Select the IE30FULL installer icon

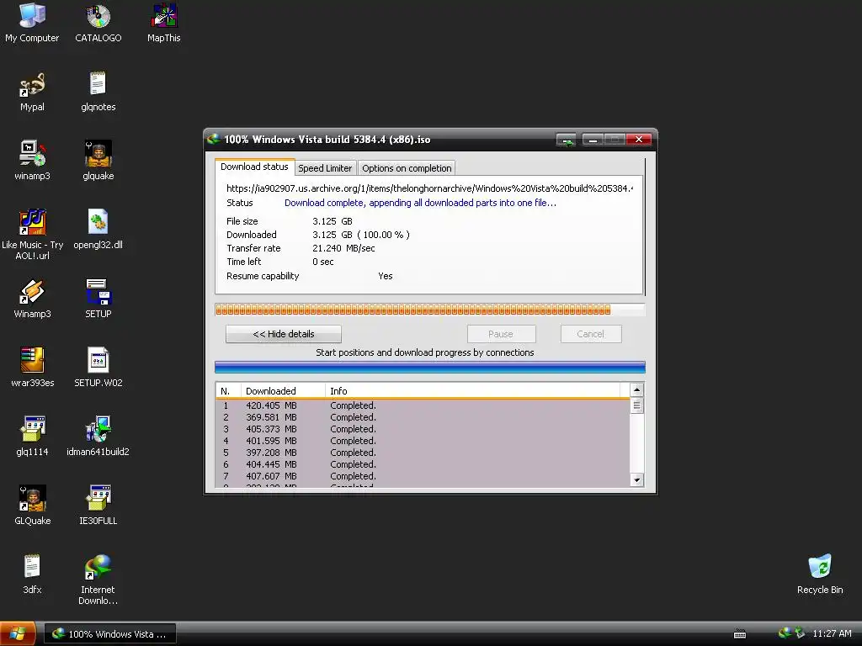[x=98, y=505]
